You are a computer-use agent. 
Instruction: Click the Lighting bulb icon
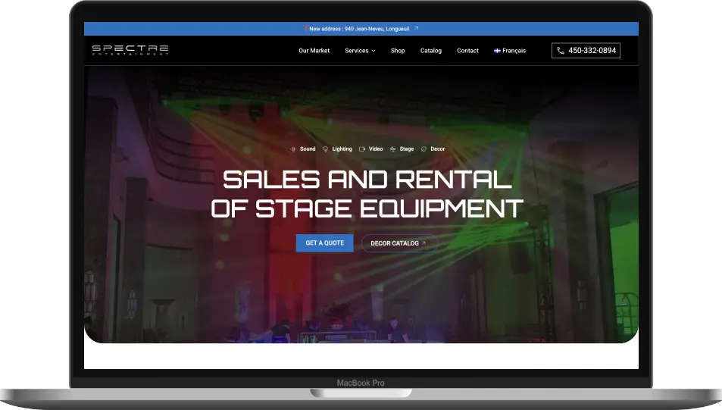point(326,149)
